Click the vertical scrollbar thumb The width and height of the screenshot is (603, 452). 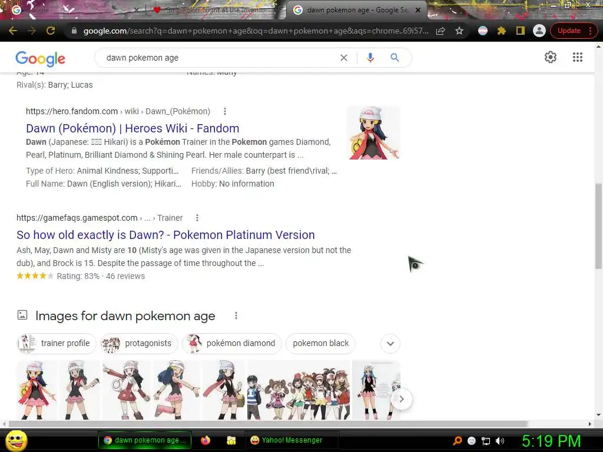(598, 226)
